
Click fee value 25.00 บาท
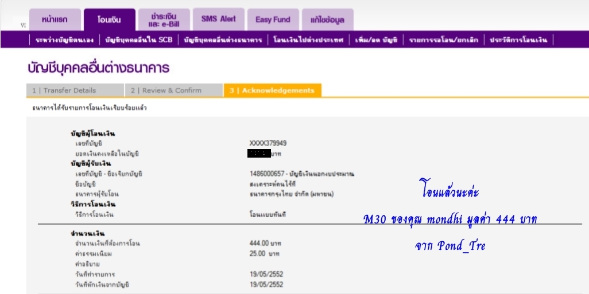point(265,254)
